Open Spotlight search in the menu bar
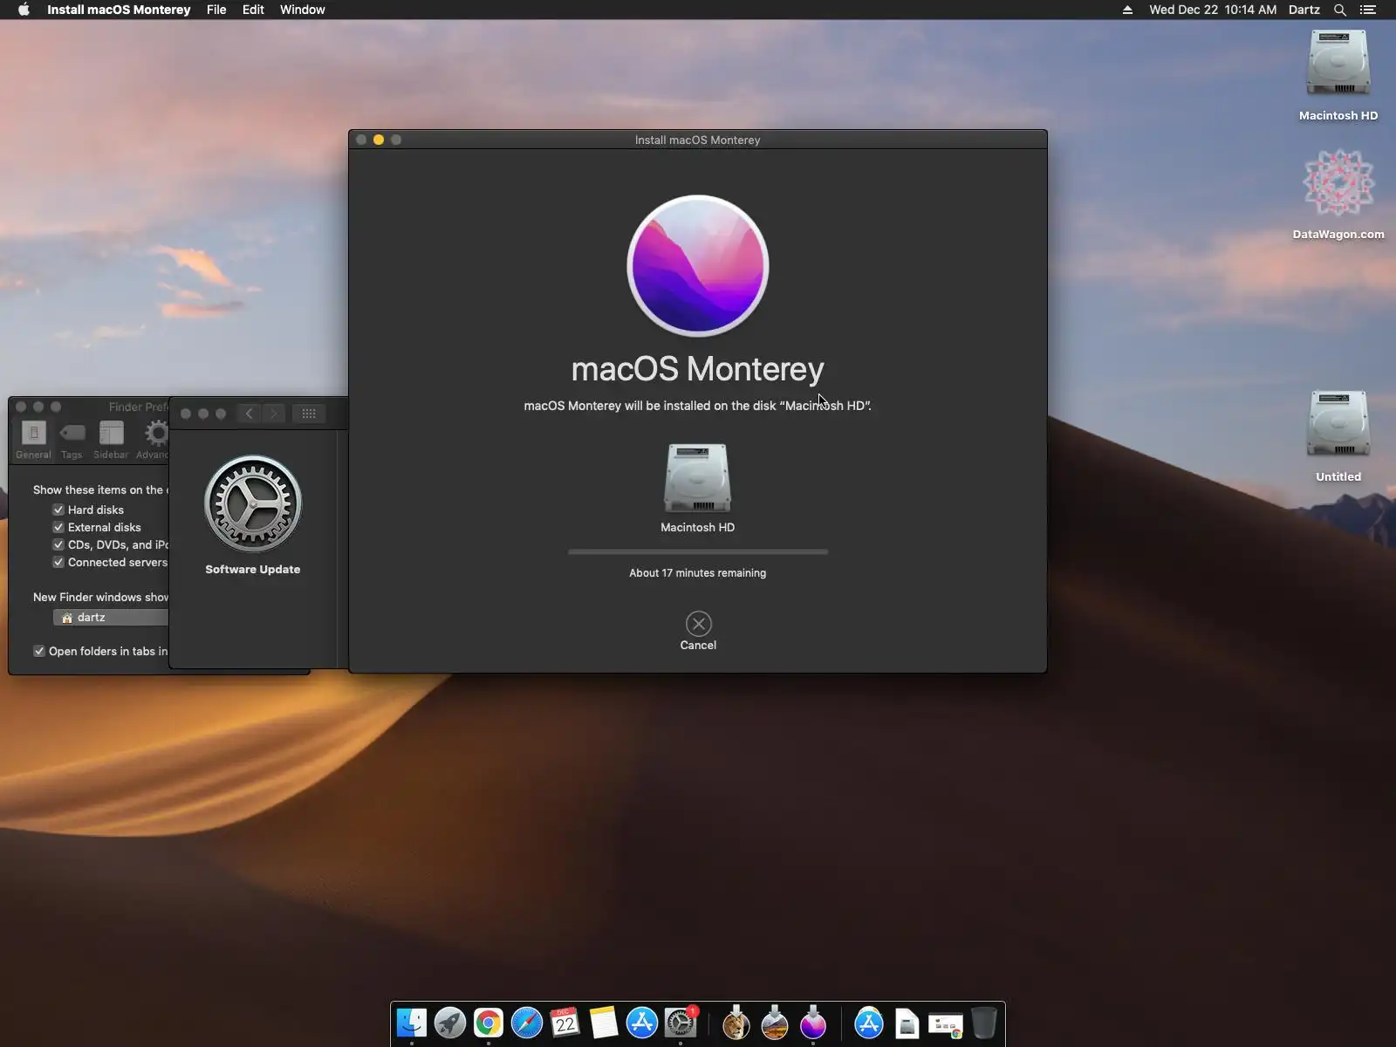 point(1340,10)
